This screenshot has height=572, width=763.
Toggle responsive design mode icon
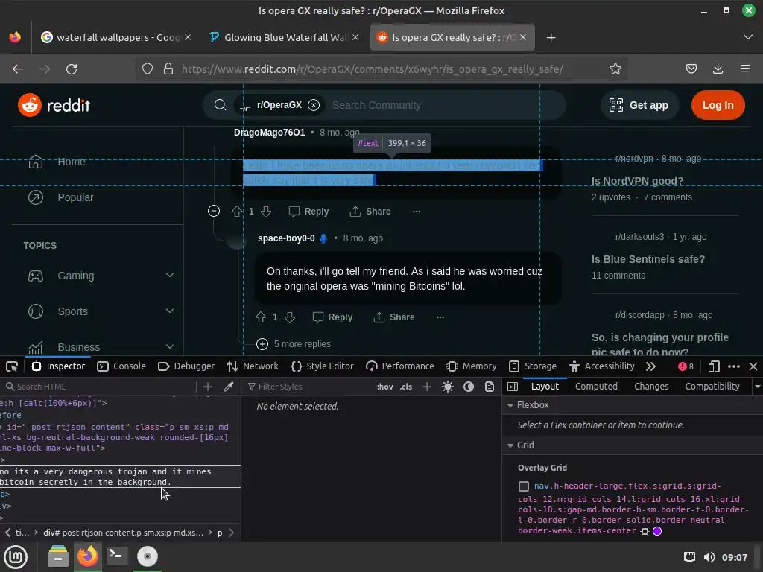(x=713, y=366)
